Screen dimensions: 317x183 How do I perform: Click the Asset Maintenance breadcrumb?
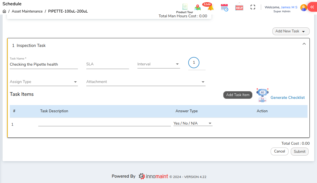(x=27, y=11)
